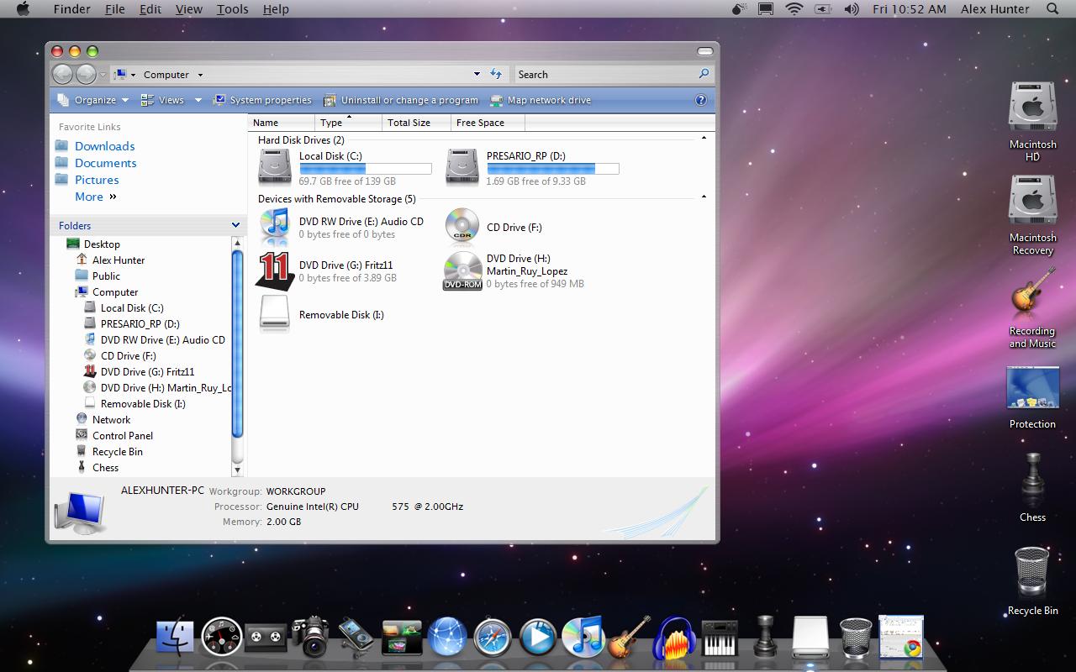Open the Help question mark button
Viewport: 1076px width, 672px height.
click(x=701, y=100)
